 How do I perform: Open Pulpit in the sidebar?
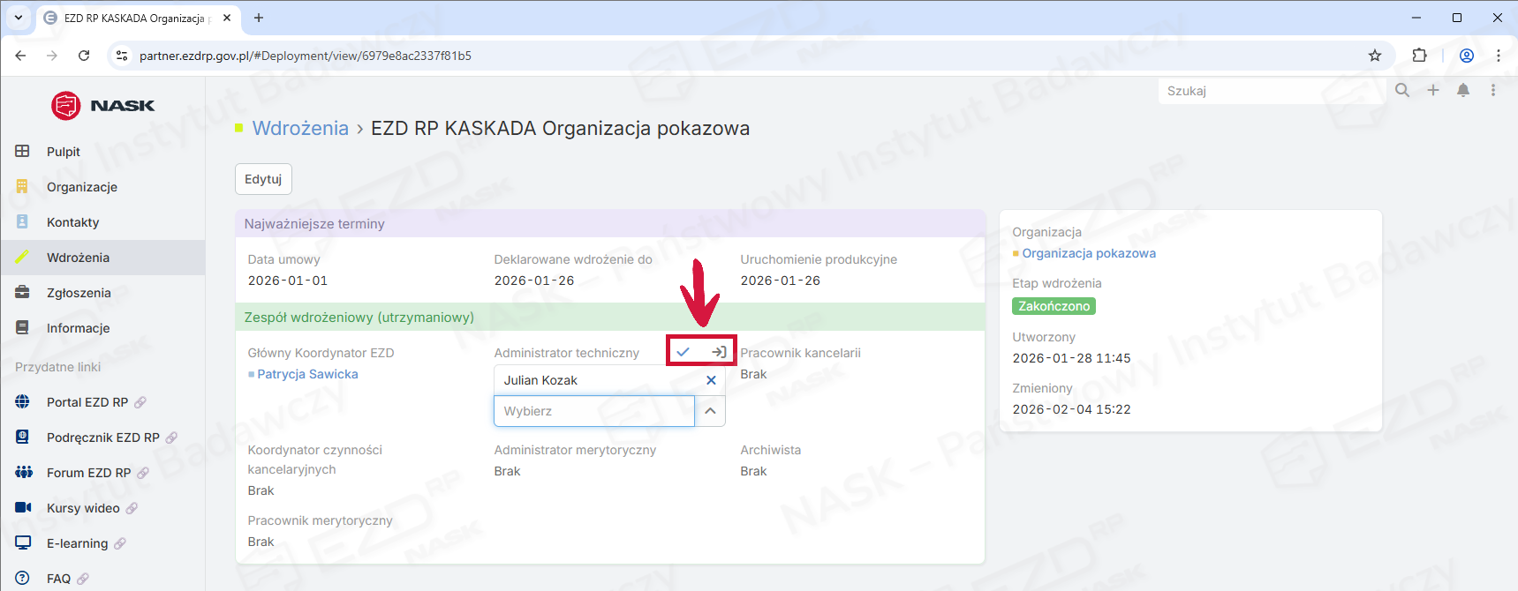[64, 152]
